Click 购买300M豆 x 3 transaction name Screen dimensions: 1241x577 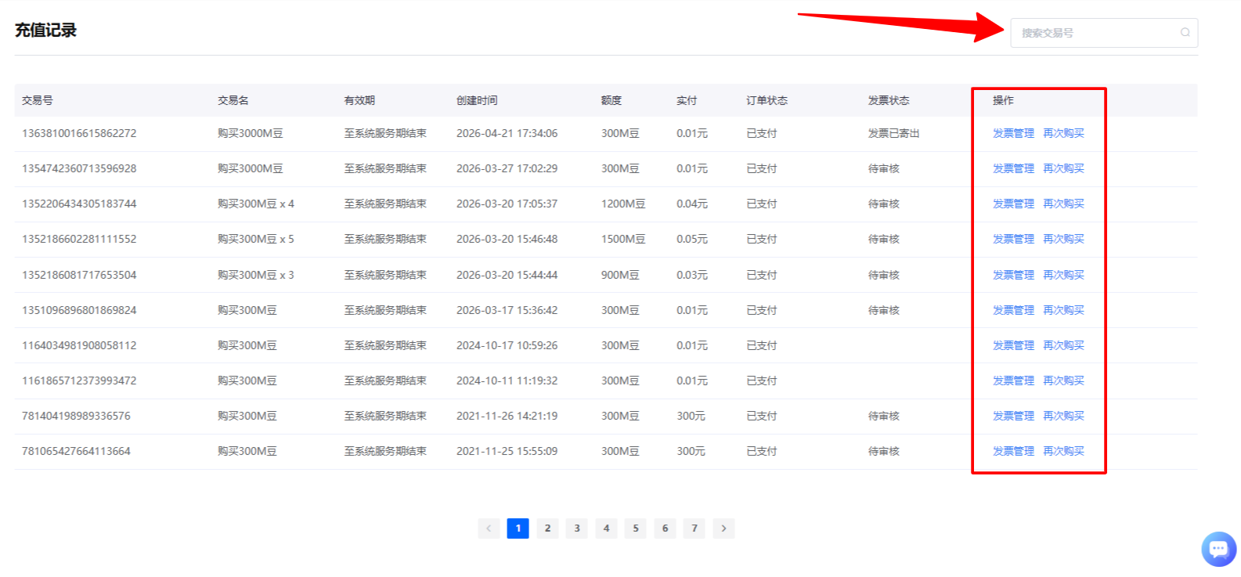pos(256,275)
